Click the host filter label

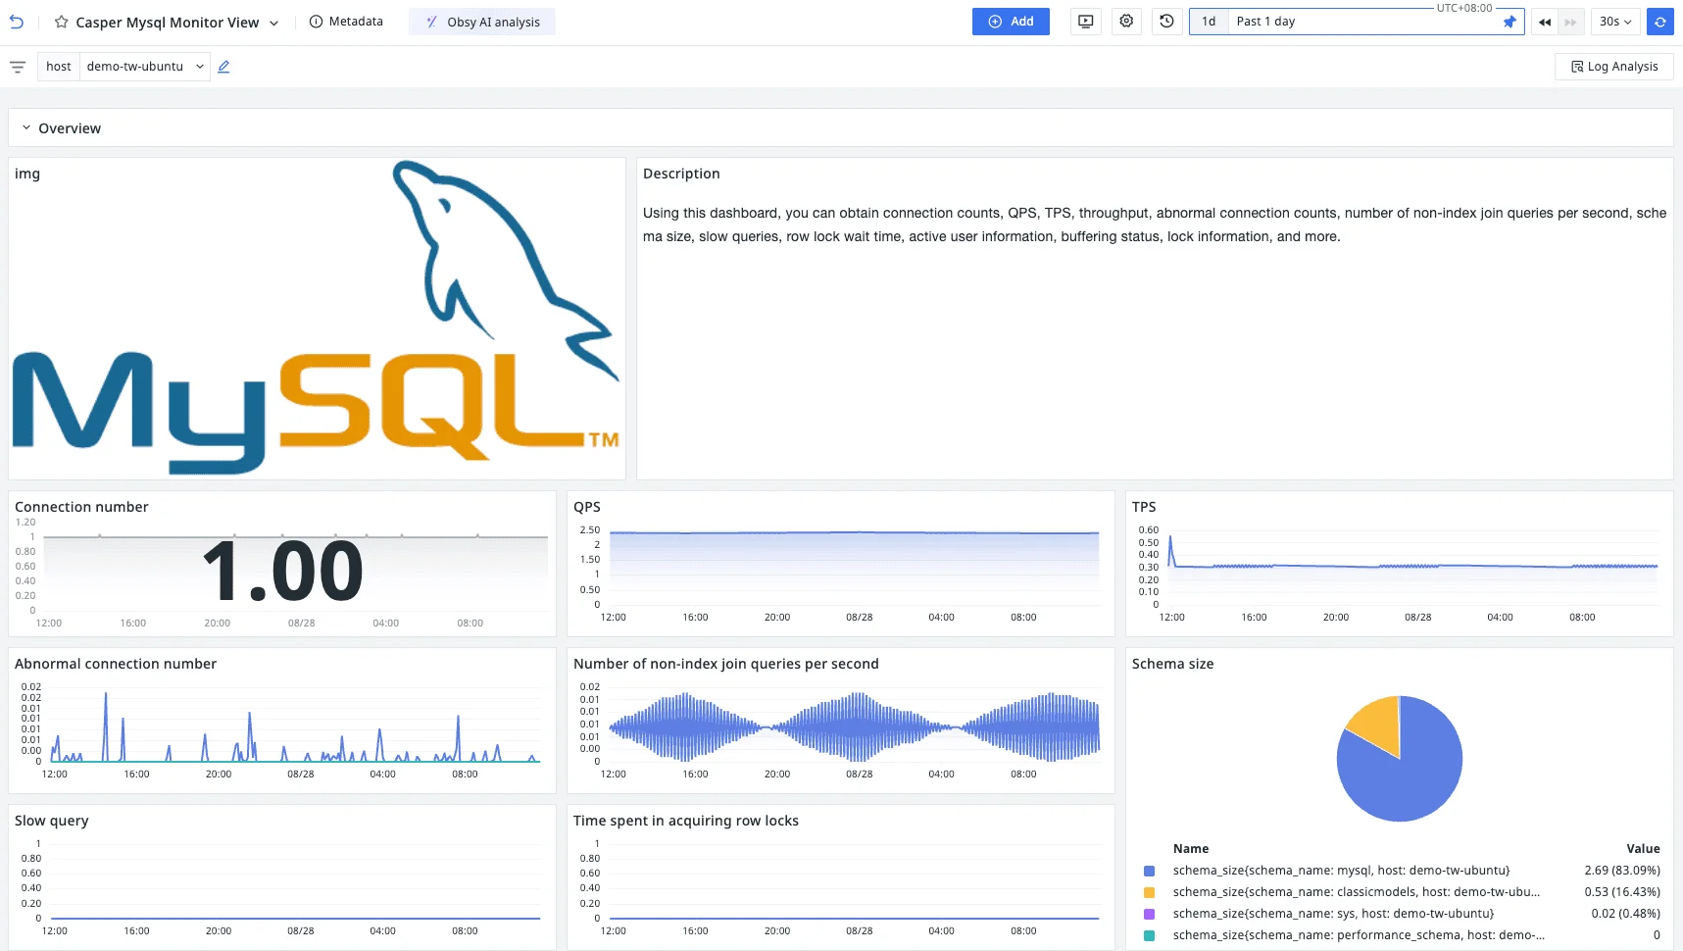click(x=59, y=67)
